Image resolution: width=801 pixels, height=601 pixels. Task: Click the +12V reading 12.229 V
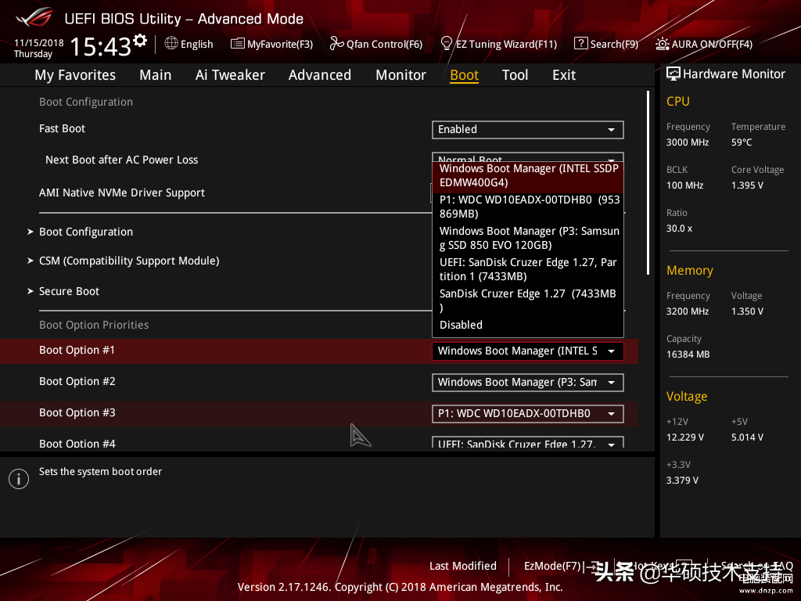(x=685, y=437)
